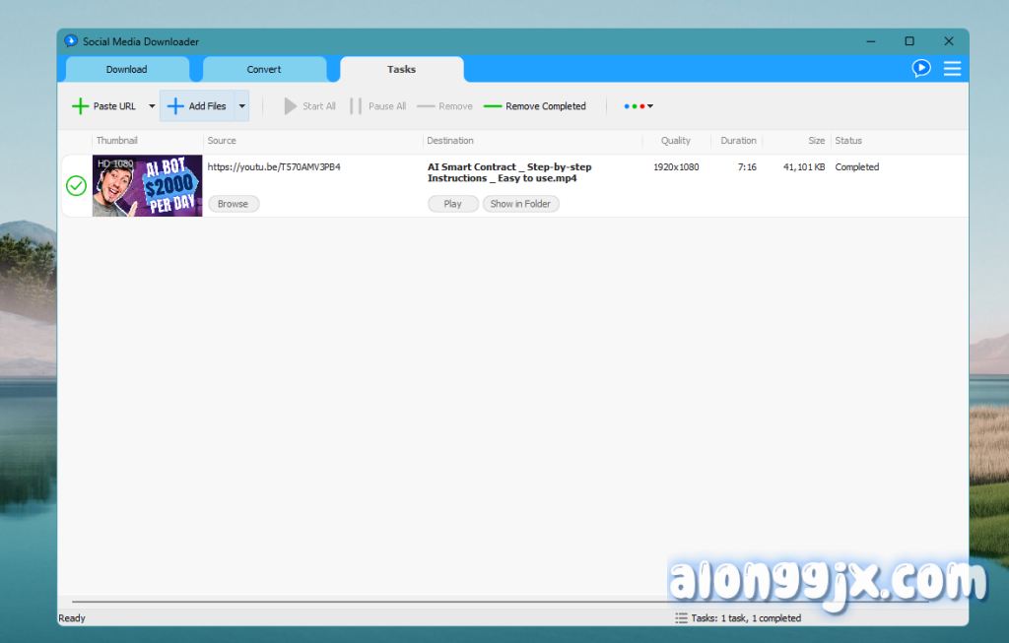Screen dimensions: 1009x643
Task: Click the Remove Completed green dash icon
Action: [x=493, y=106]
